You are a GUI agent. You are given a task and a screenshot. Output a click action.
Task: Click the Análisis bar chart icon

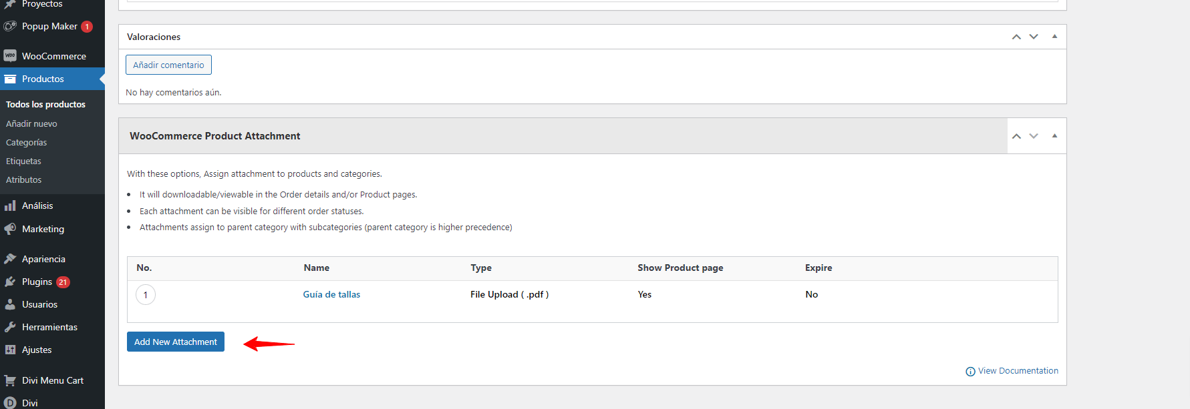[10, 206]
